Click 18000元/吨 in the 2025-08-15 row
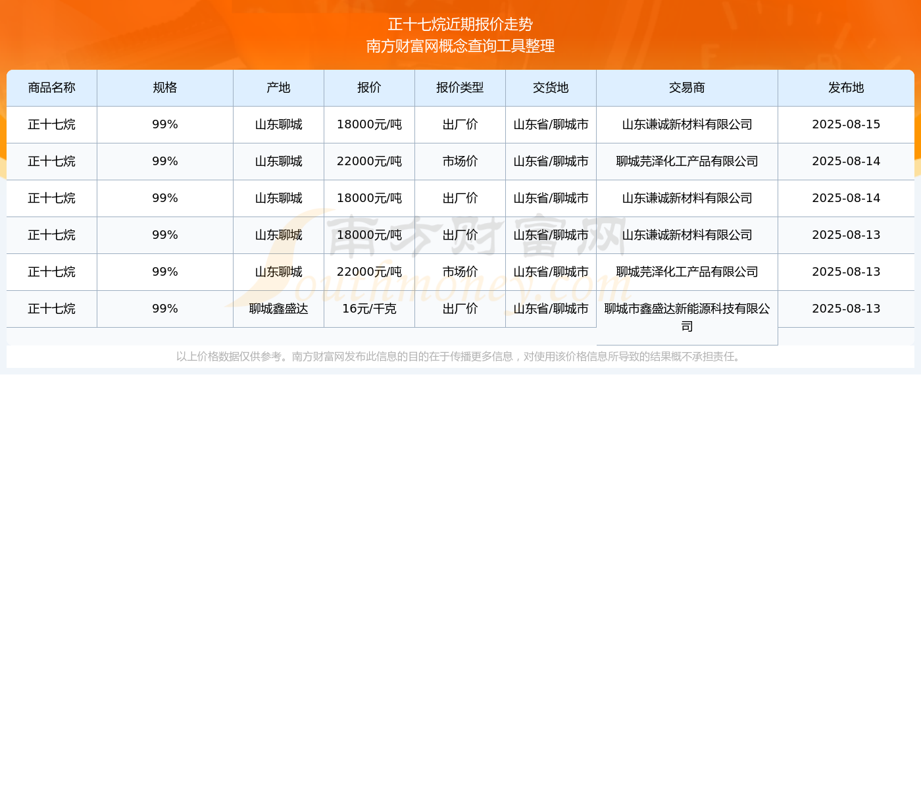921x793 pixels. [x=370, y=124]
